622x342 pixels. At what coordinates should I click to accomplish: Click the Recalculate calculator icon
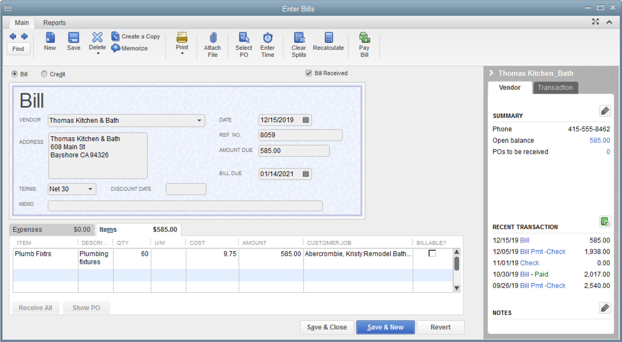329,37
